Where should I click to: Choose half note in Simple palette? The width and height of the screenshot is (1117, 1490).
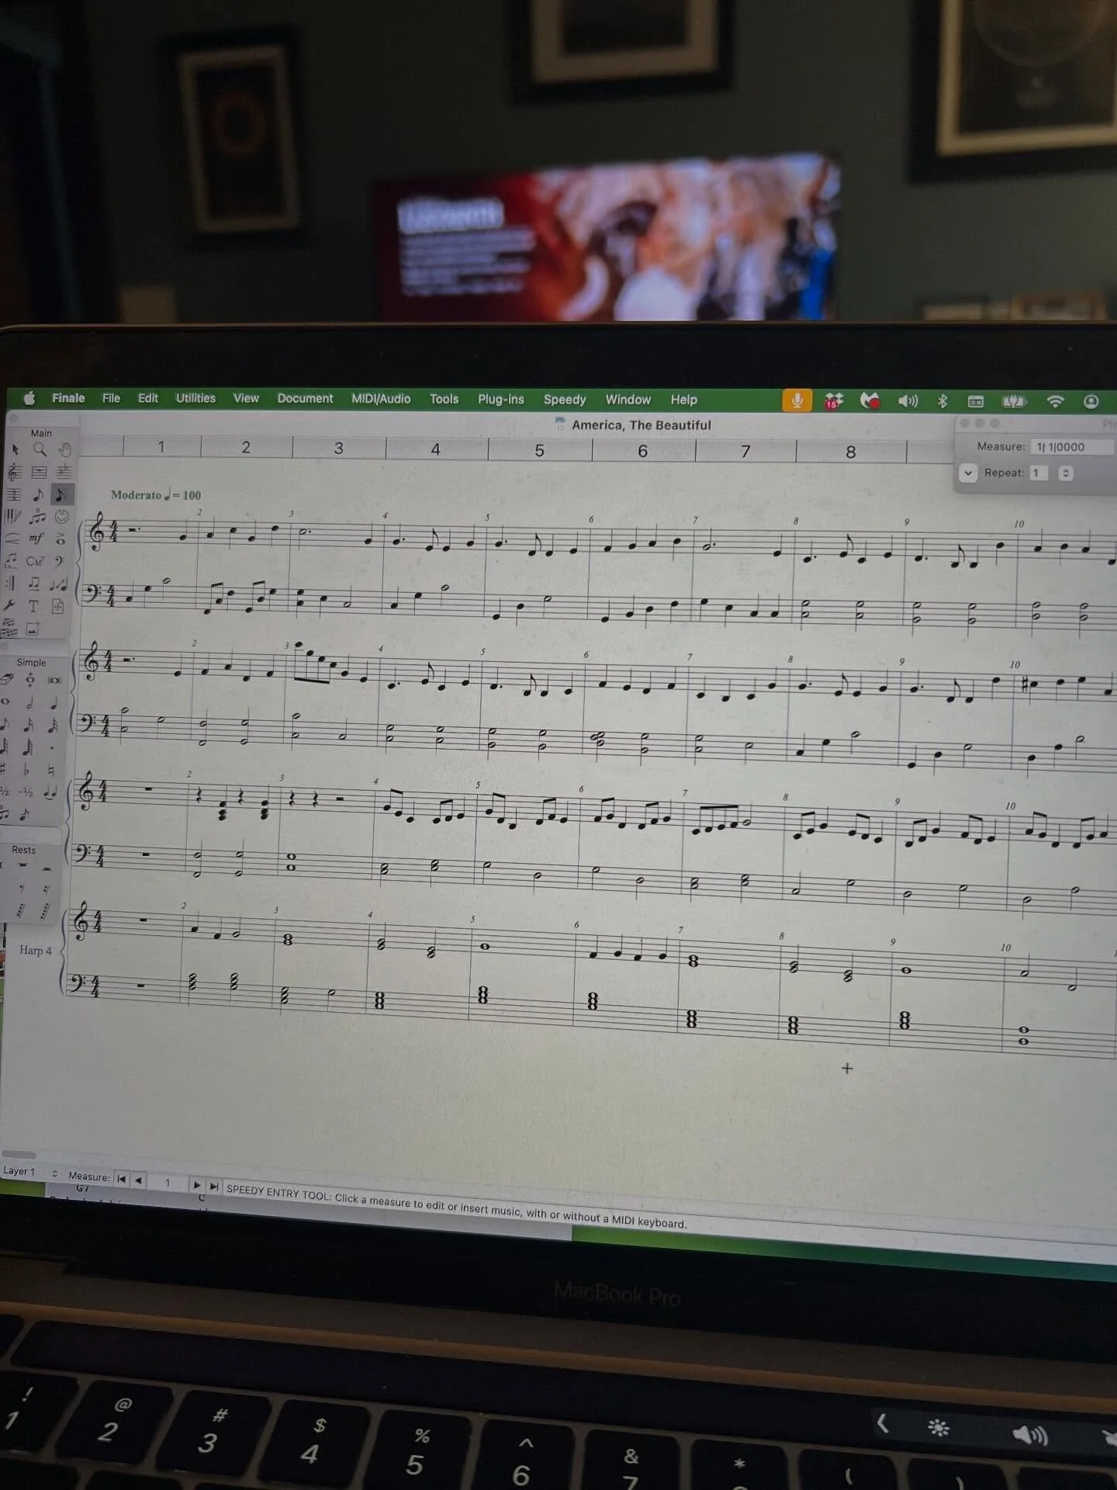click(x=29, y=703)
